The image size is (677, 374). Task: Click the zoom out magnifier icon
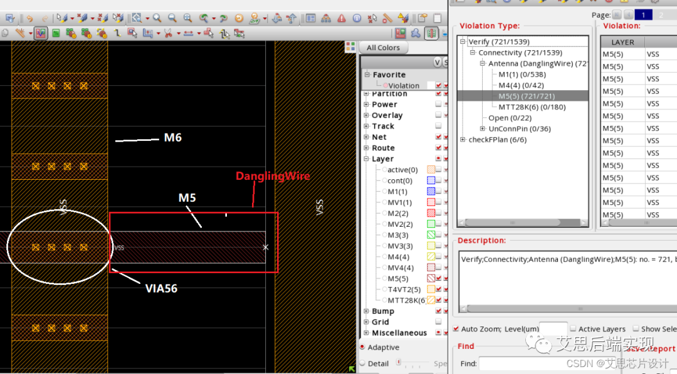(x=172, y=18)
